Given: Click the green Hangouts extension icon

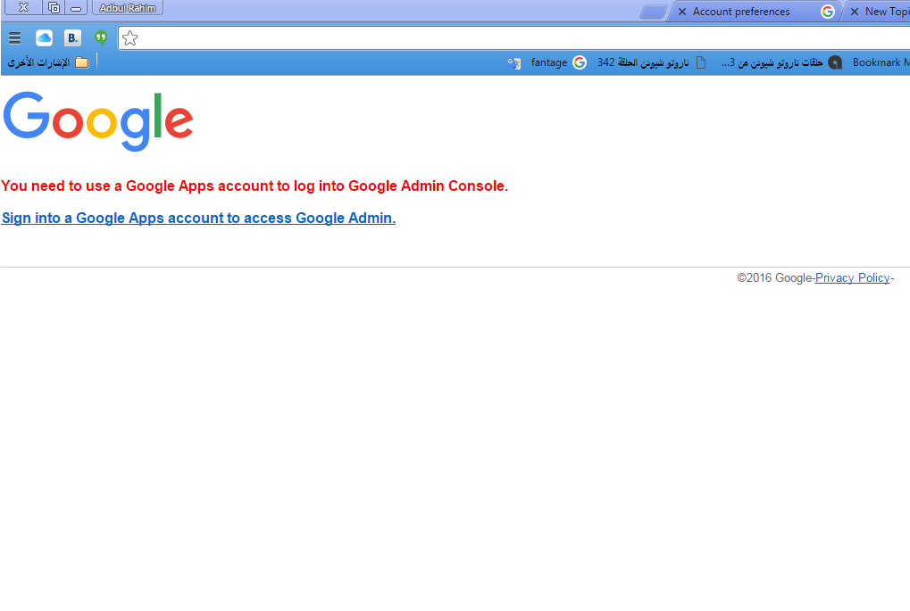Looking at the screenshot, I should click(101, 38).
